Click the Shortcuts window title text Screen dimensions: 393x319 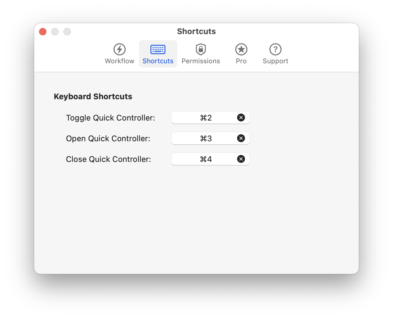pos(196,31)
